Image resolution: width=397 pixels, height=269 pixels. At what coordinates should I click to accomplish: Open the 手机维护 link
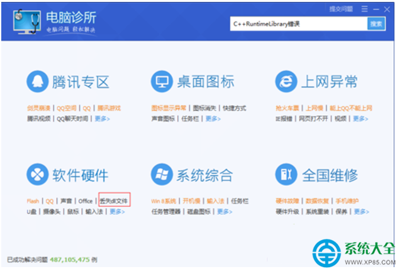pyautogui.click(x=347, y=201)
